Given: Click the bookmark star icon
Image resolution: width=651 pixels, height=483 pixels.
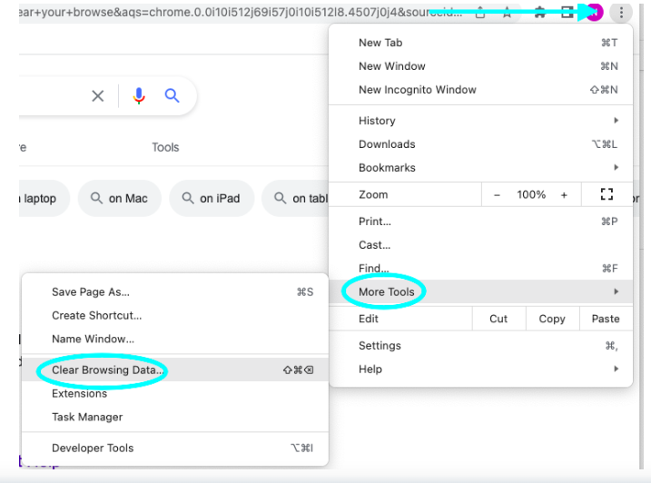Looking at the screenshot, I should (x=507, y=13).
